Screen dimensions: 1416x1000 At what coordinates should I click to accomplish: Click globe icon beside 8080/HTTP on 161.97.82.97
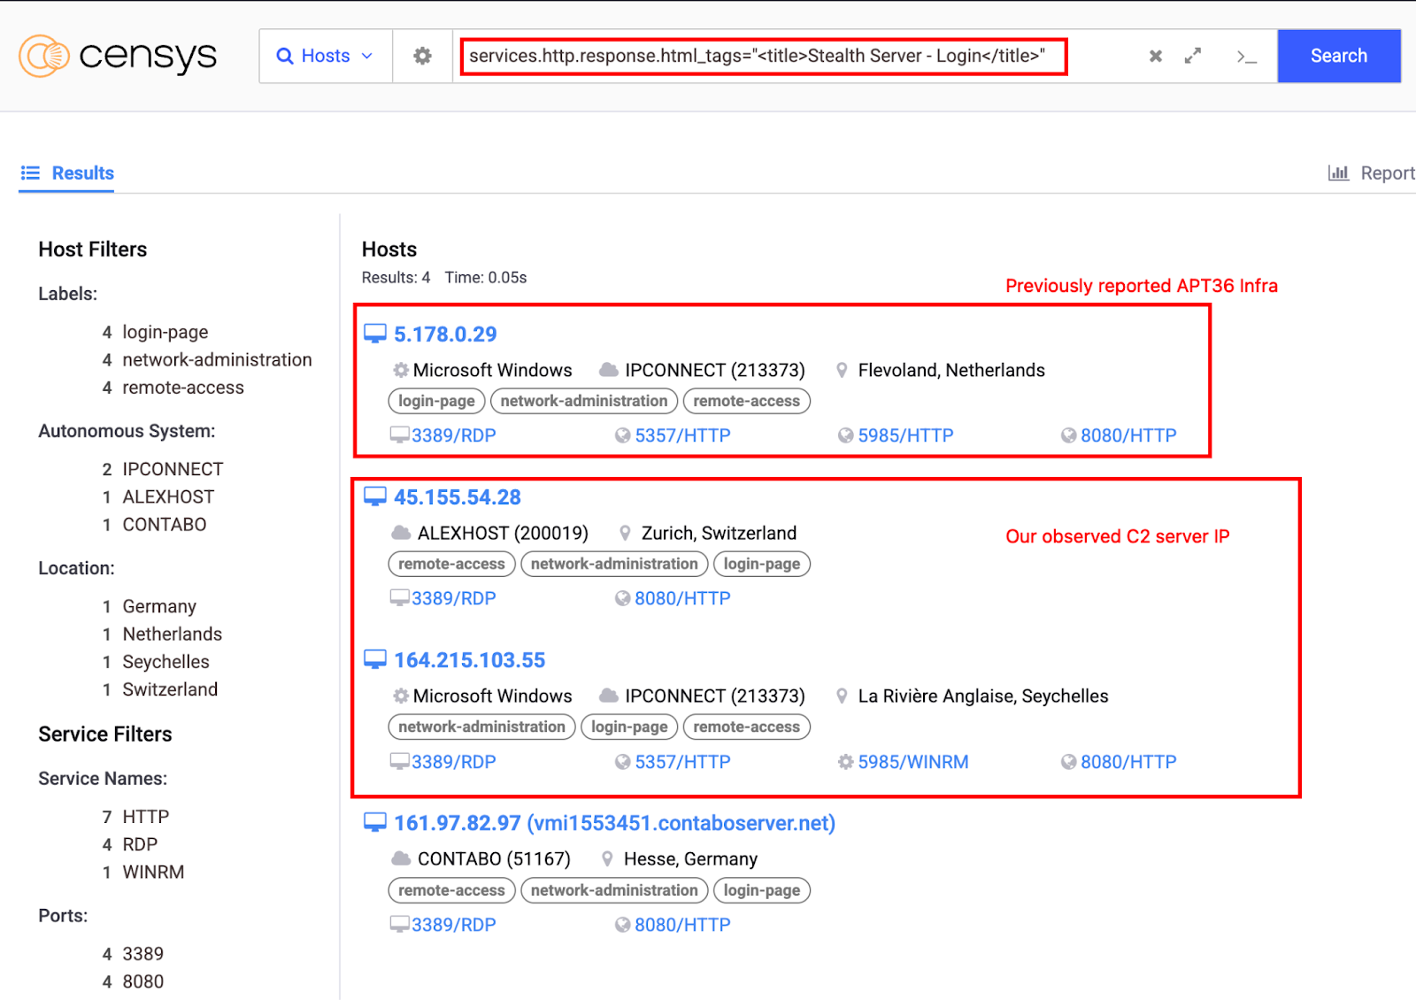[623, 925]
